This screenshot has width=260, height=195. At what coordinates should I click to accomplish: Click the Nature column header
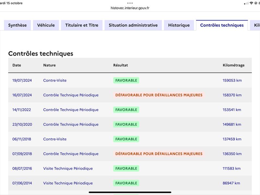[x=49, y=65]
